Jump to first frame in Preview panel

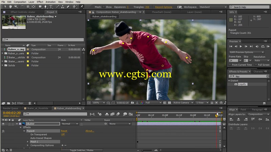(x=231, y=46)
